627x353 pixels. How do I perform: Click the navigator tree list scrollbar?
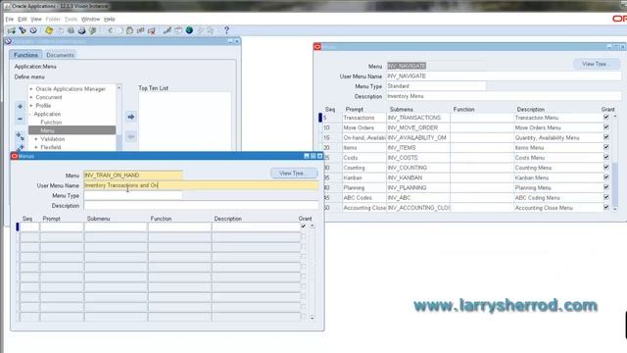119,118
